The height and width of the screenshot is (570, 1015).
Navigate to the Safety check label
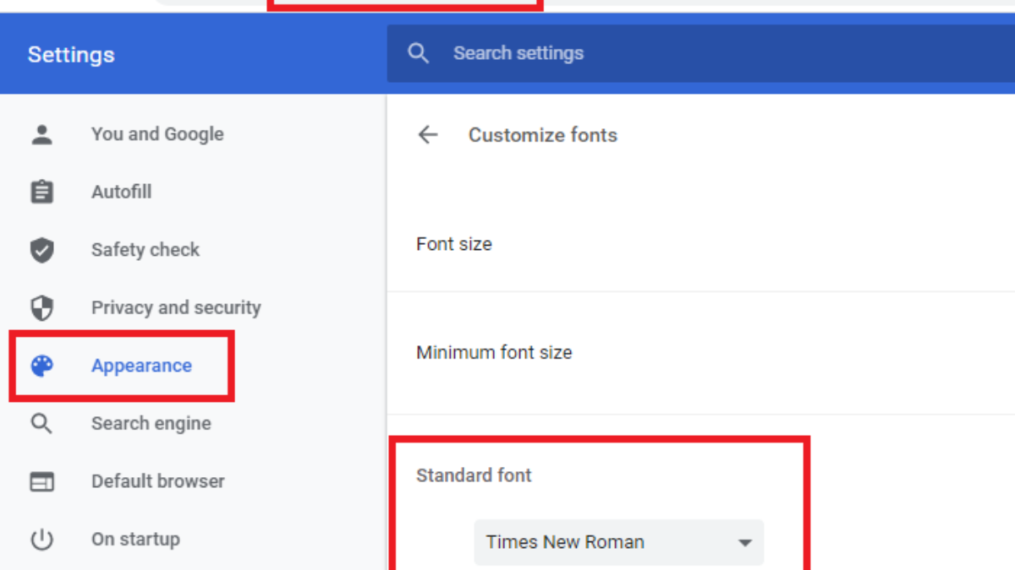point(145,250)
